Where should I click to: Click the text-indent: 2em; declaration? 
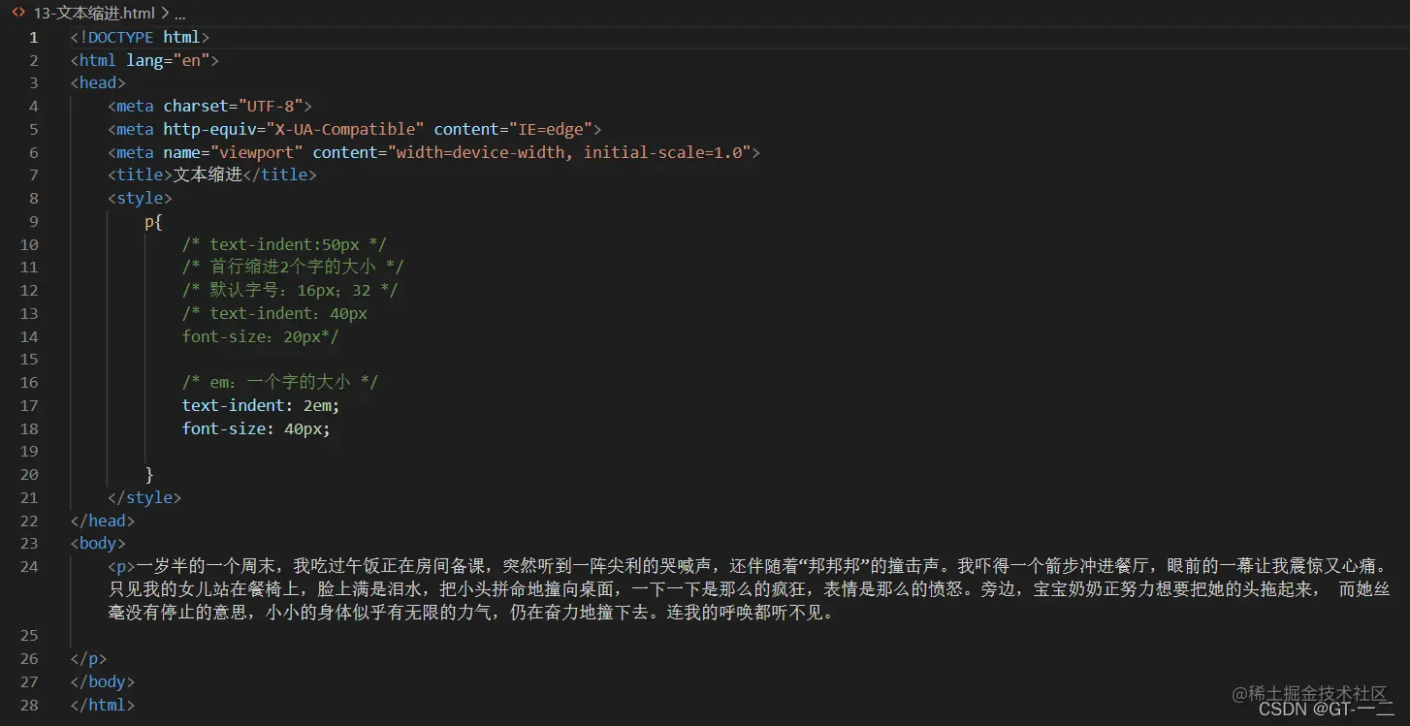point(260,405)
